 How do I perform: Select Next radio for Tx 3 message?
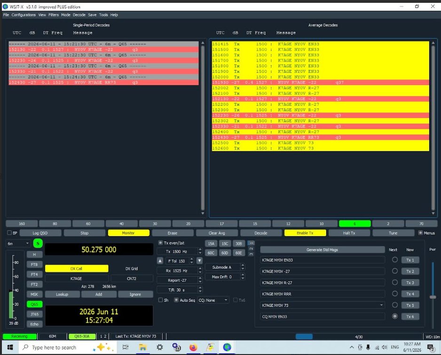tap(395, 282)
